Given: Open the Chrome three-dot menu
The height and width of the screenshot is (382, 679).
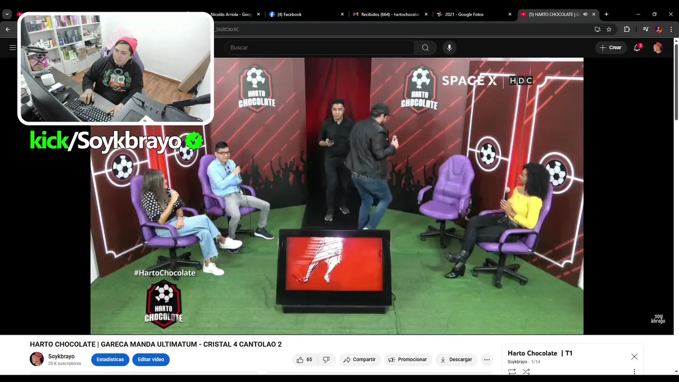Looking at the screenshot, I should [671, 29].
